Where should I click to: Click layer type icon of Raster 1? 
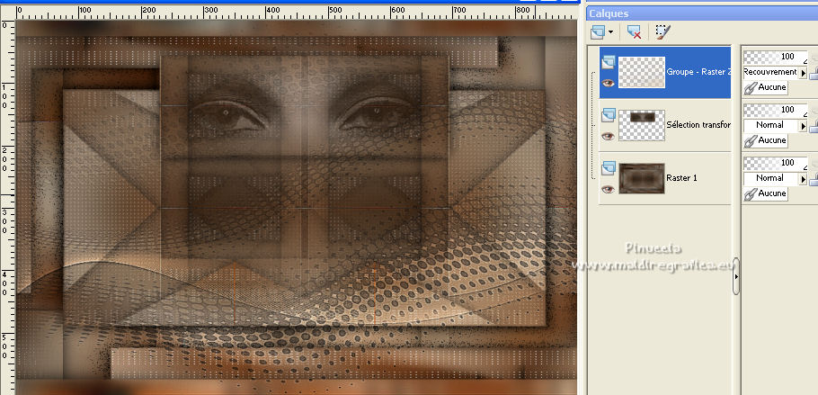(x=609, y=167)
